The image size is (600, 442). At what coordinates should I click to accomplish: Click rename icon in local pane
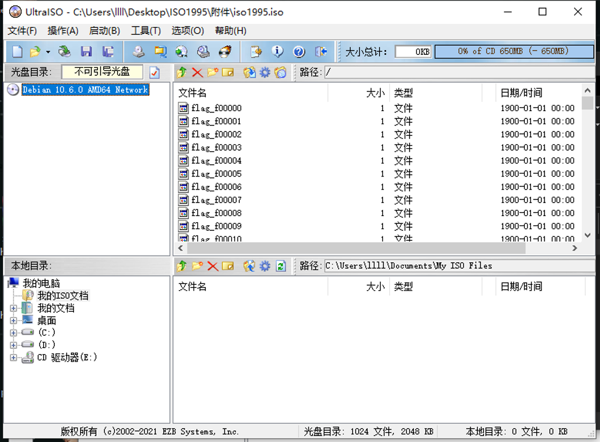[x=228, y=266]
